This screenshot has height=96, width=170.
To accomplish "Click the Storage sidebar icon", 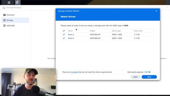I will tap(5, 20).
